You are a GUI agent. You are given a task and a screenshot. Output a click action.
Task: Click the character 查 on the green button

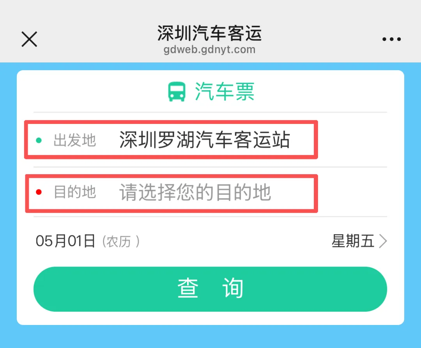(188, 288)
